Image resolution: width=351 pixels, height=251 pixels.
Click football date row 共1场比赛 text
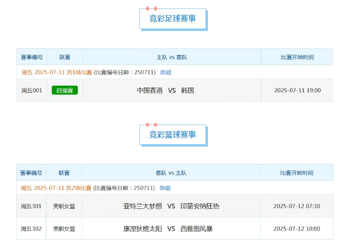tap(79, 73)
